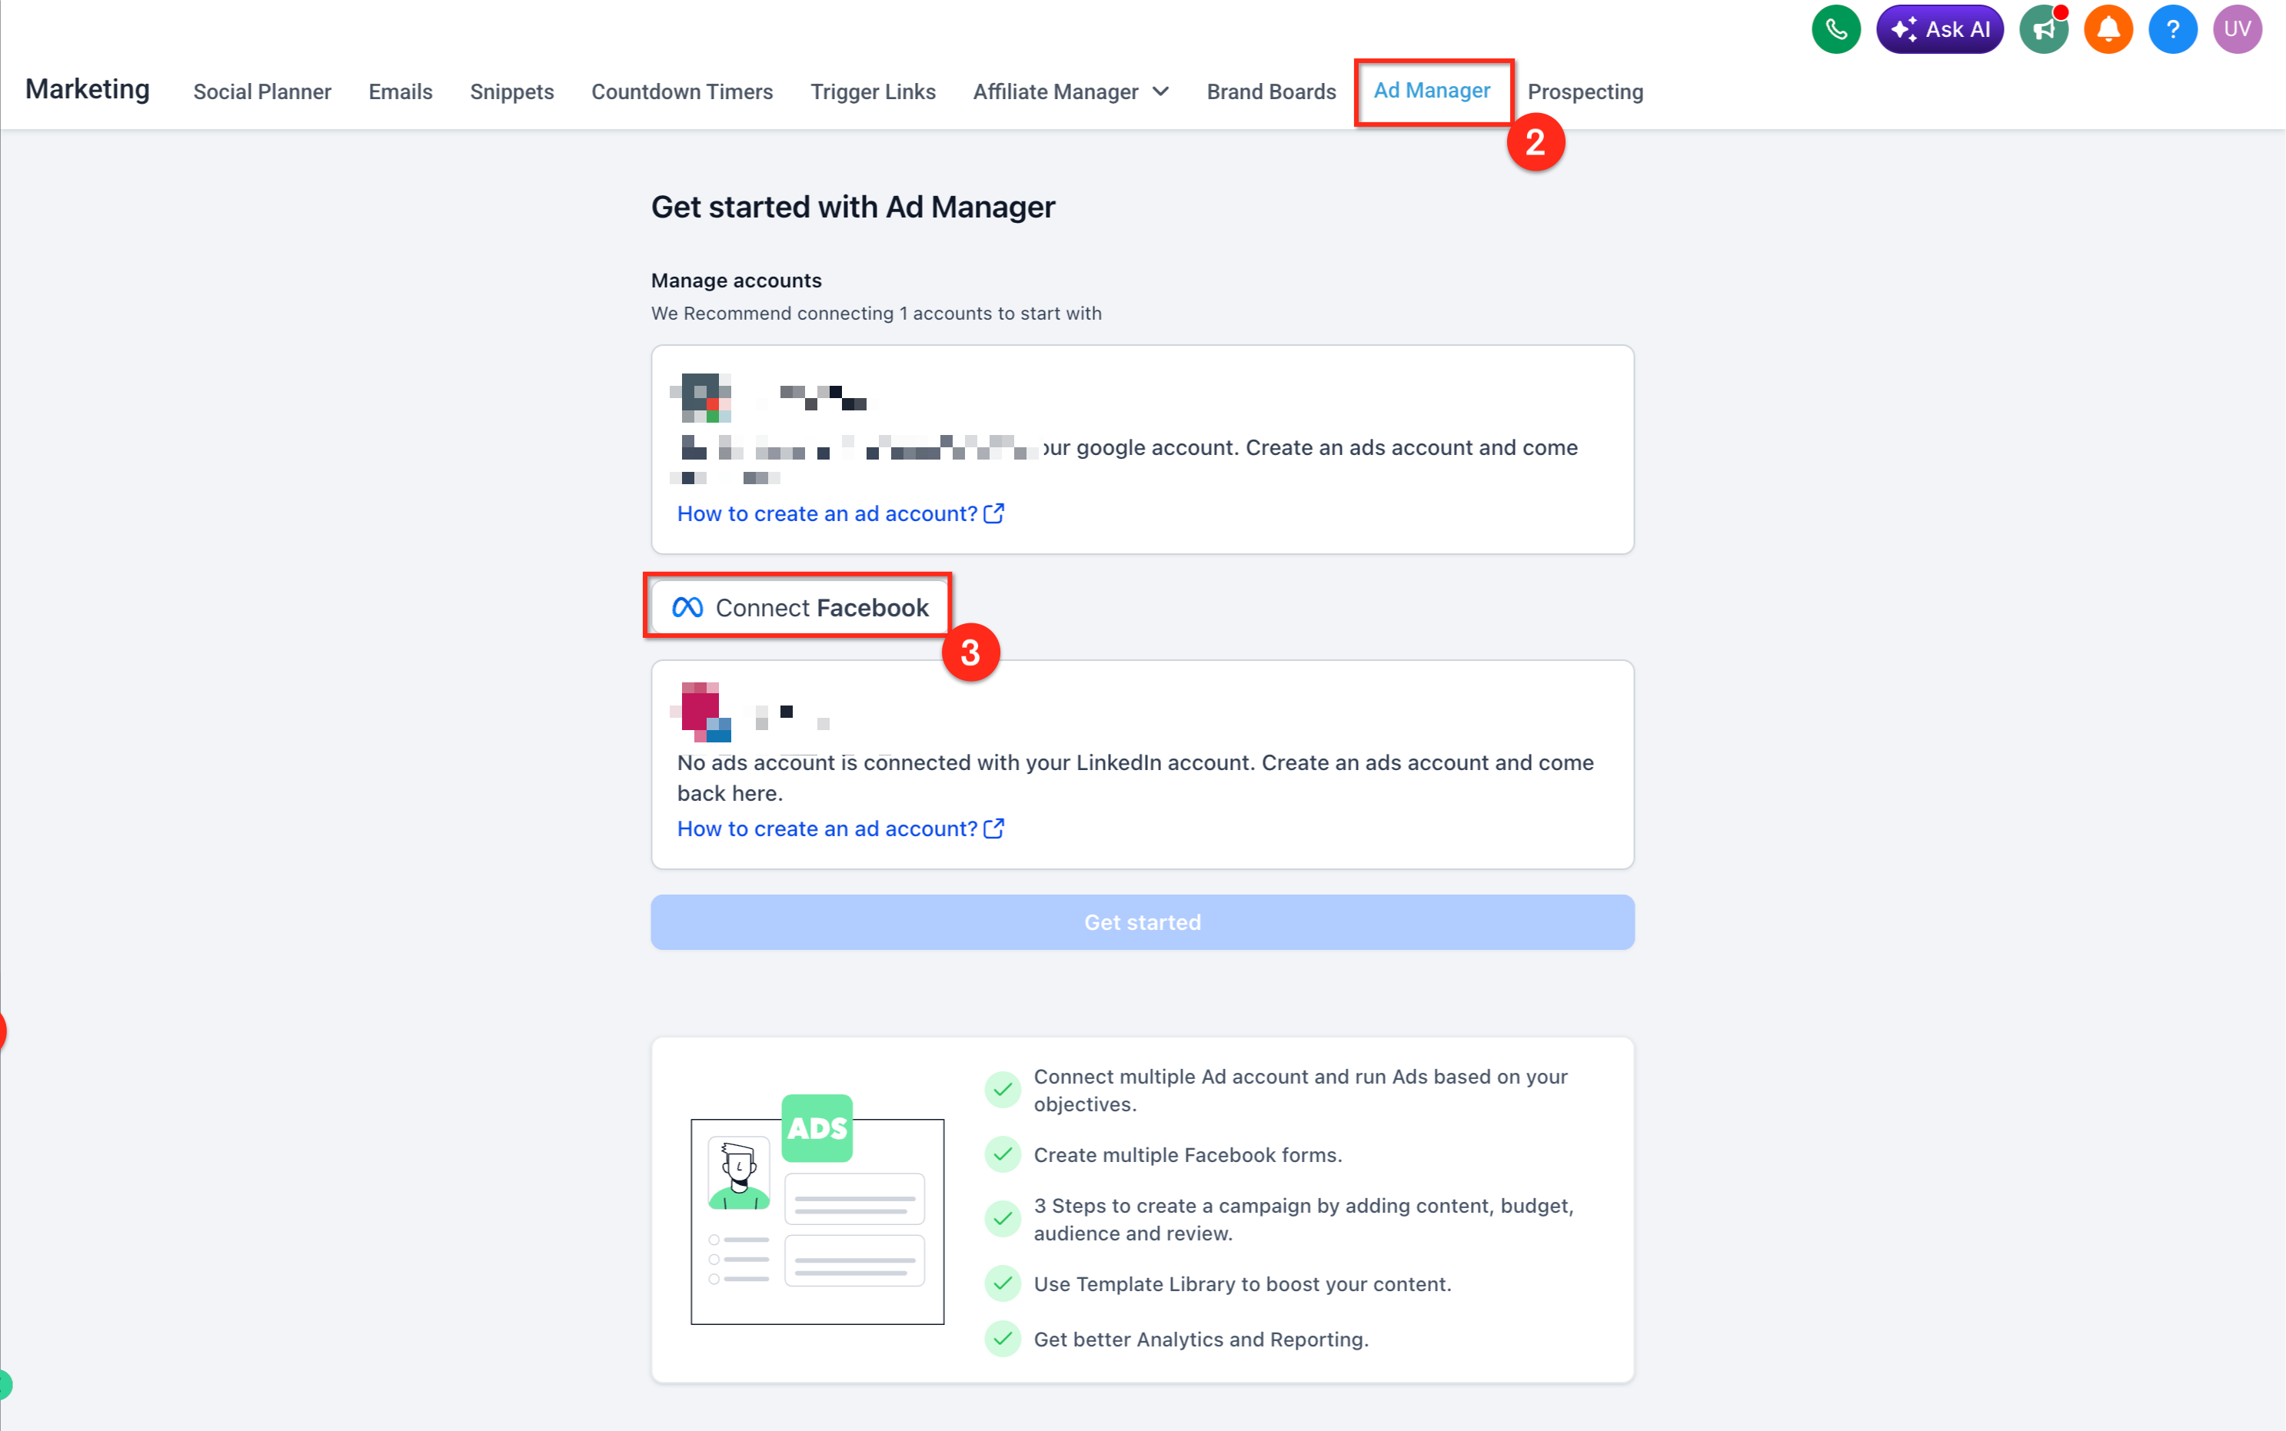
Task: Click 'We Recommend connecting 1 accounts' text
Action: pyautogui.click(x=876, y=314)
